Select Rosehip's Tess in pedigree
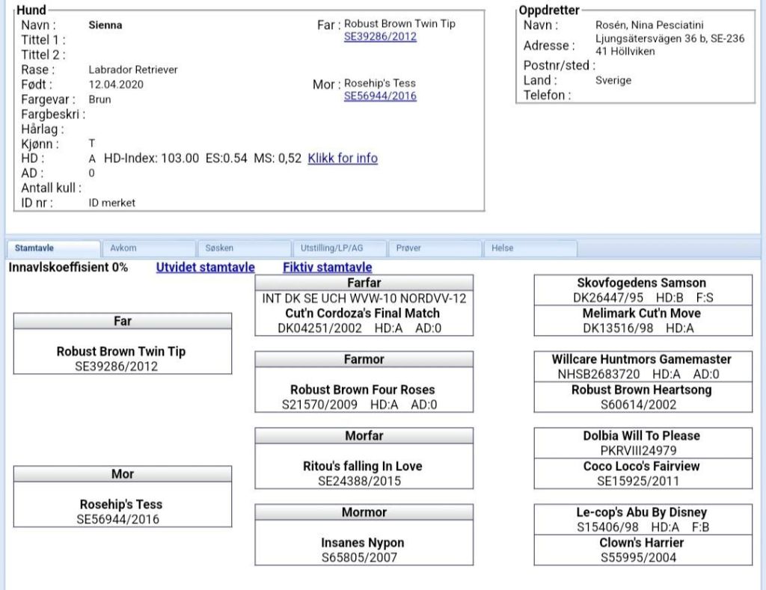 pyautogui.click(x=121, y=505)
